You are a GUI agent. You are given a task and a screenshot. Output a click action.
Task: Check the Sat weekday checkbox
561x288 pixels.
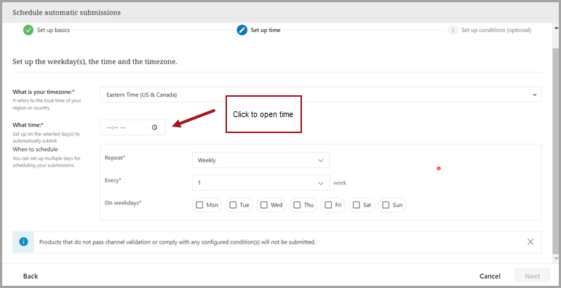tap(356, 205)
